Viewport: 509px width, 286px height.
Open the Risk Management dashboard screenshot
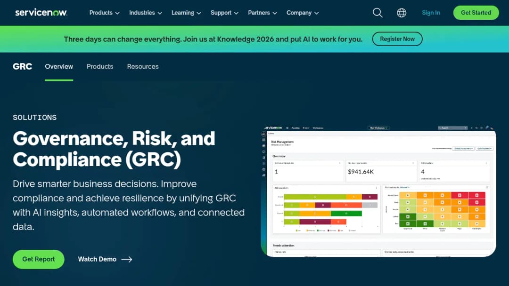[x=378, y=191]
